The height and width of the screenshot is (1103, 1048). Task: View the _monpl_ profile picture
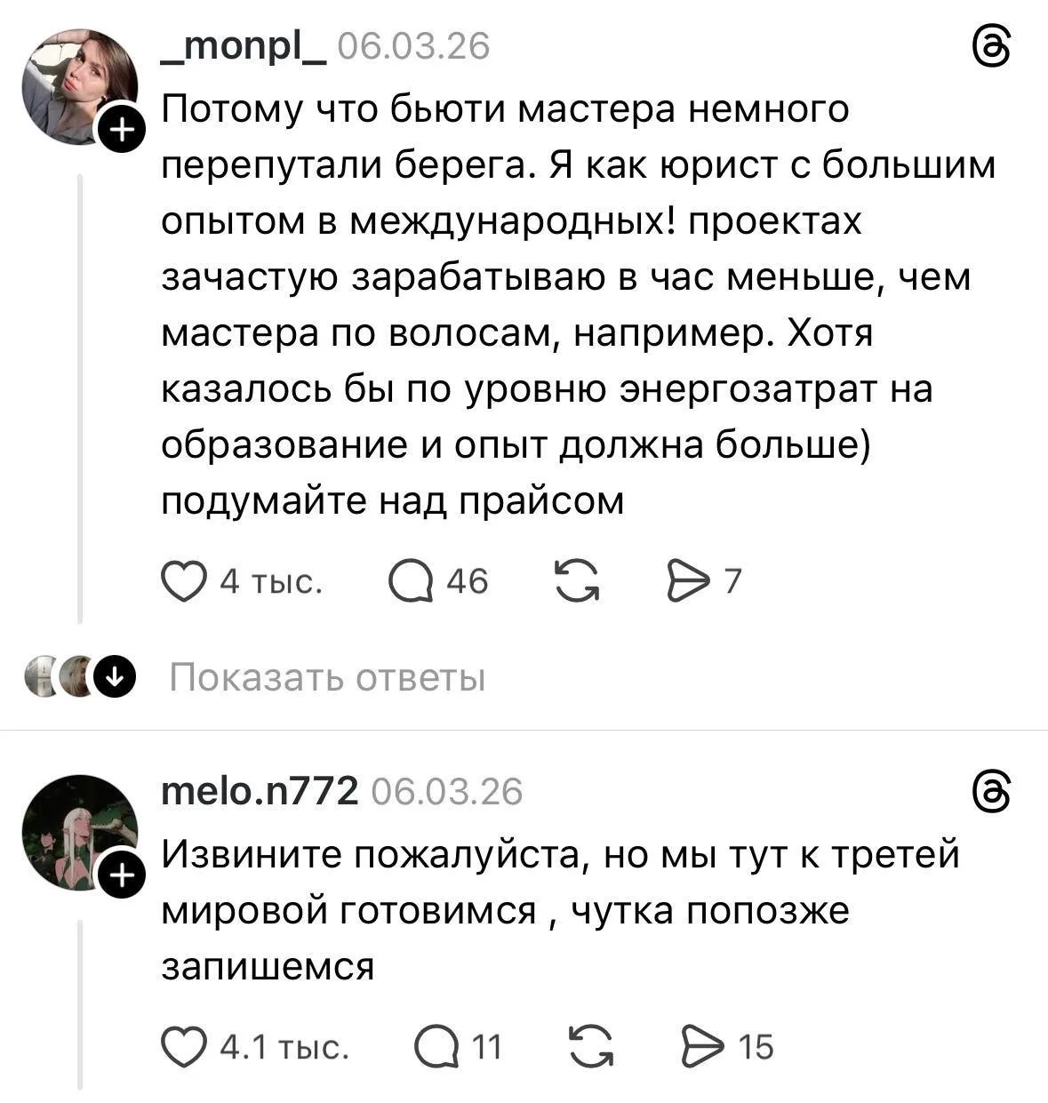(76, 84)
